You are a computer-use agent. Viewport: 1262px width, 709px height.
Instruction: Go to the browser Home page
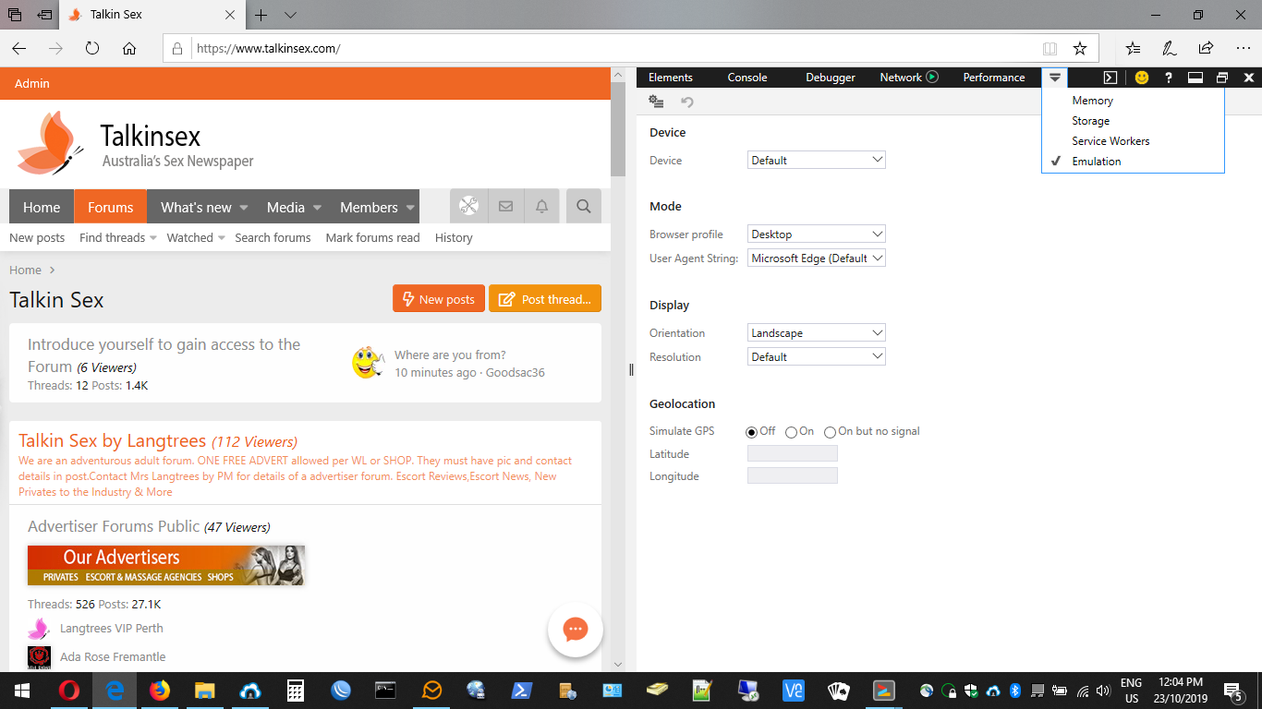click(129, 49)
